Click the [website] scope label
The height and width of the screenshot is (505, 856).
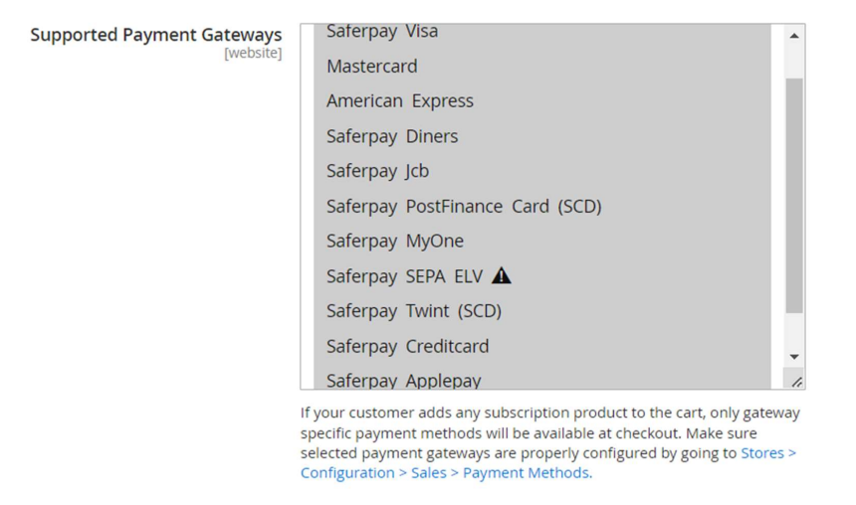253,54
